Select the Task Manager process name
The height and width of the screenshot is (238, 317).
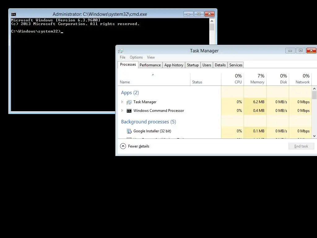pos(145,102)
